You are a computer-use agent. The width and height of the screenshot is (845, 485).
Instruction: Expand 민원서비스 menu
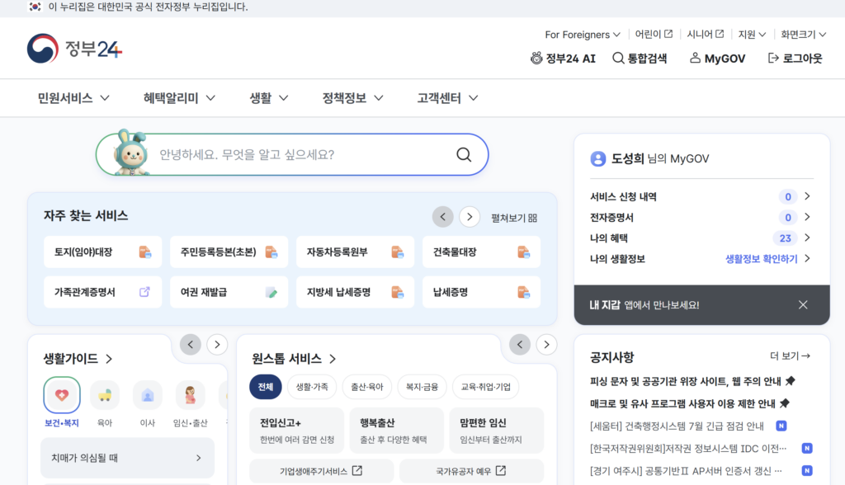point(73,98)
